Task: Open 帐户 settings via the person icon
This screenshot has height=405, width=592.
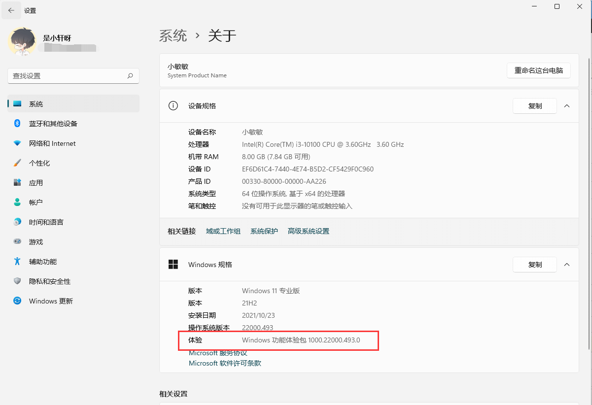Action: pos(17,202)
